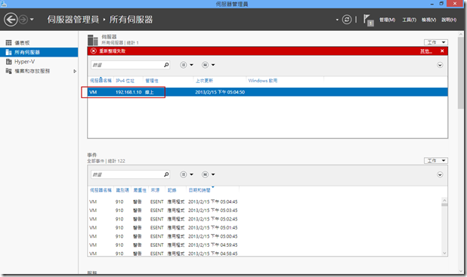The image size is (467, 277).
Task: Click the Server Manager icon in the title bar
Action: (x=4, y=4)
